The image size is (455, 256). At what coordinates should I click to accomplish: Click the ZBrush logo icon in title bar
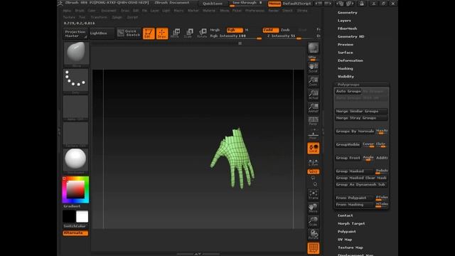[60, 3]
